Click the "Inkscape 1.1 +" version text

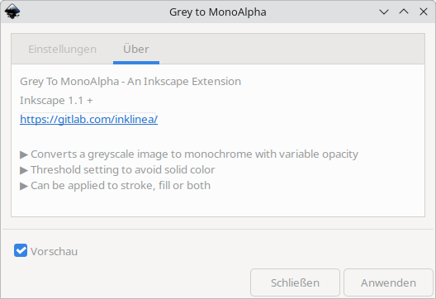(56, 101)
